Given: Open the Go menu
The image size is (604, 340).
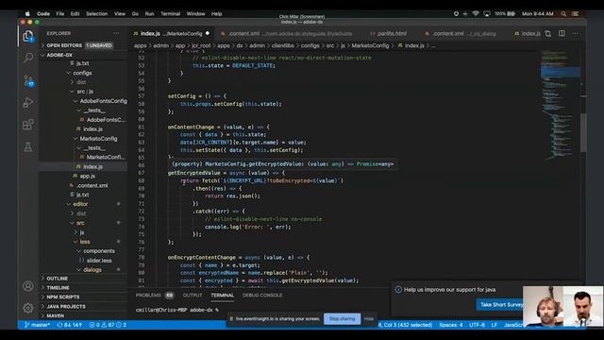Looking at the screenshot, I should pyautogui.click(x=135, y=13).
